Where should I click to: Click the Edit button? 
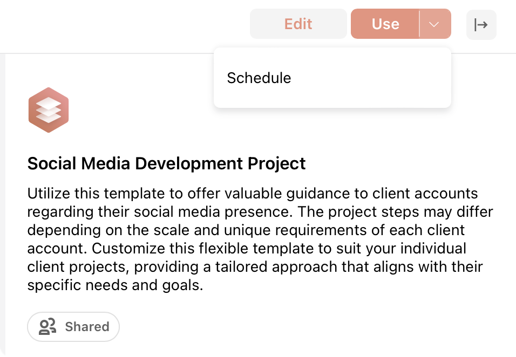coord(298,24)
